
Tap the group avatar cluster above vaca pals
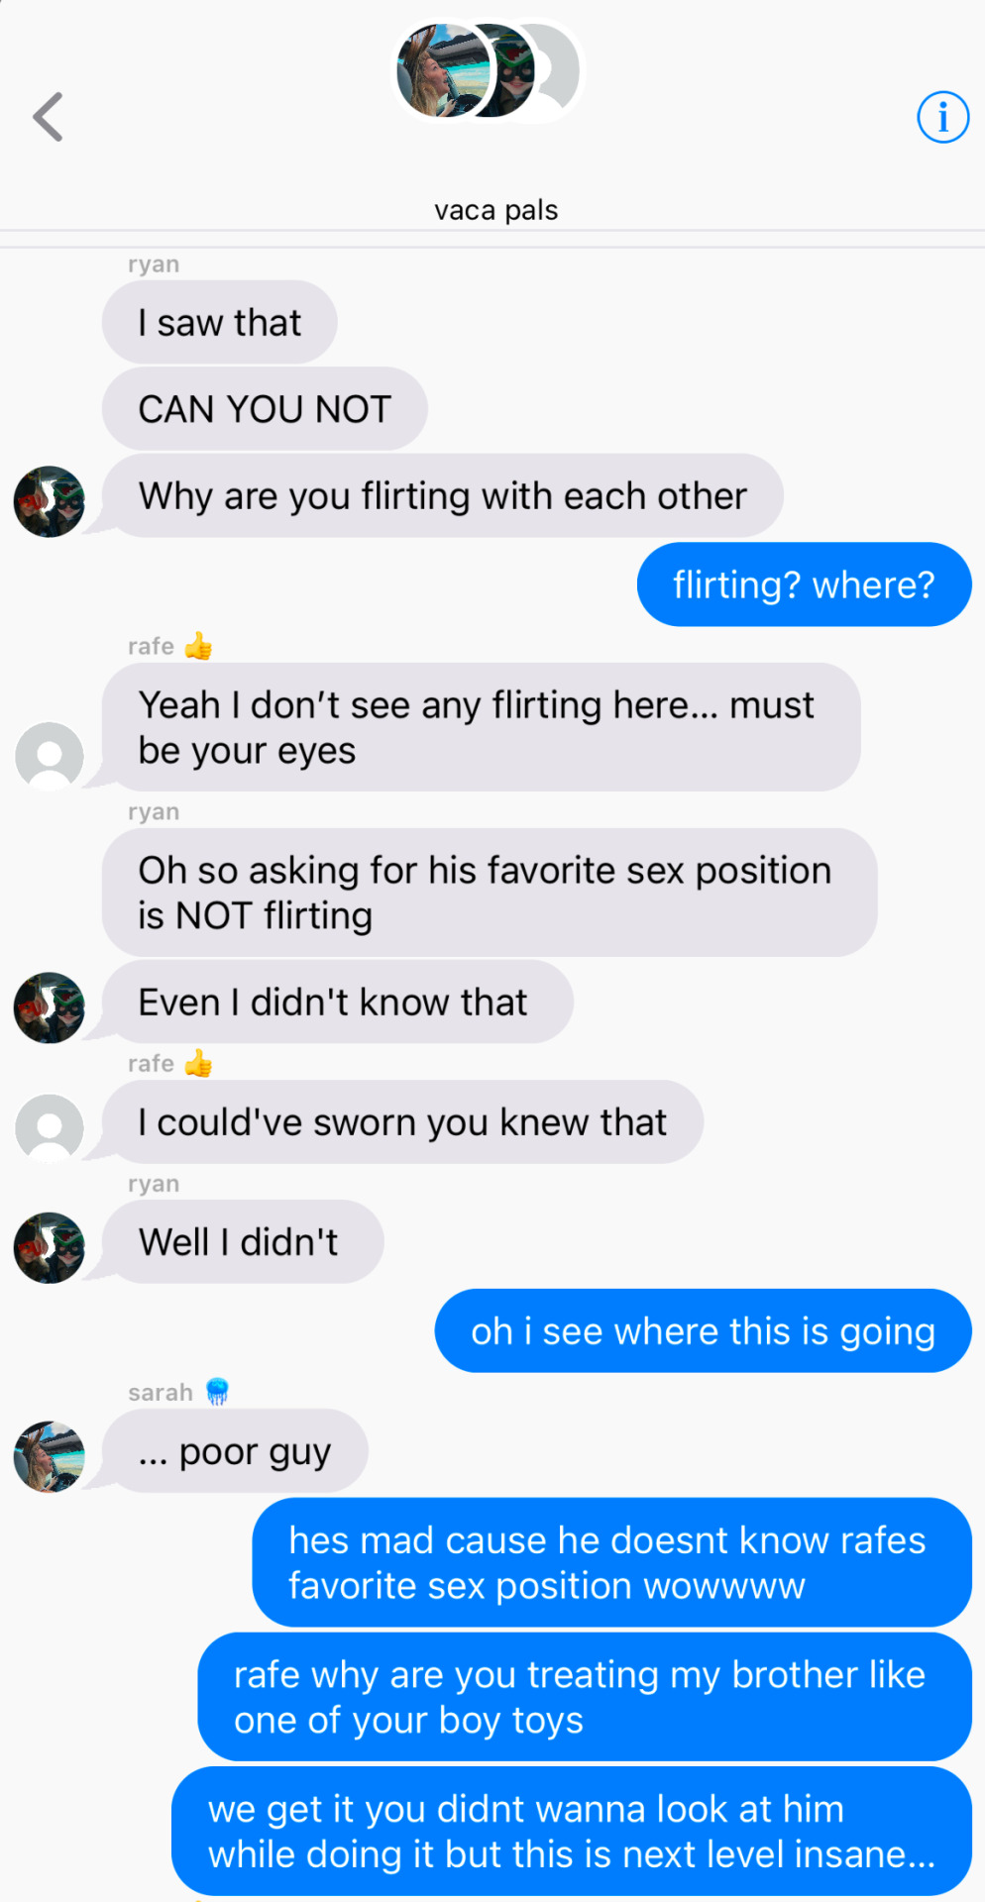[x=490, y=70]
